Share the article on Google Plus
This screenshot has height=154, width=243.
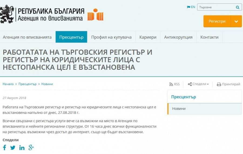tap(31, 148)
